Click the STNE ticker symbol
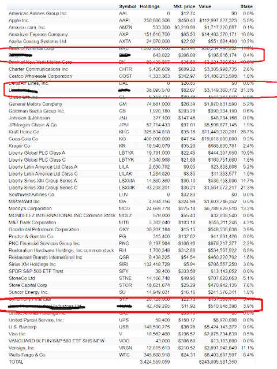This screenshot has width=277, height=369. pos(125,278)
